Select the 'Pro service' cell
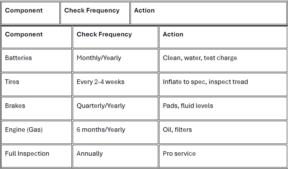Image resolution: width=288 pixels, height=169 pixels. point(223,156)
